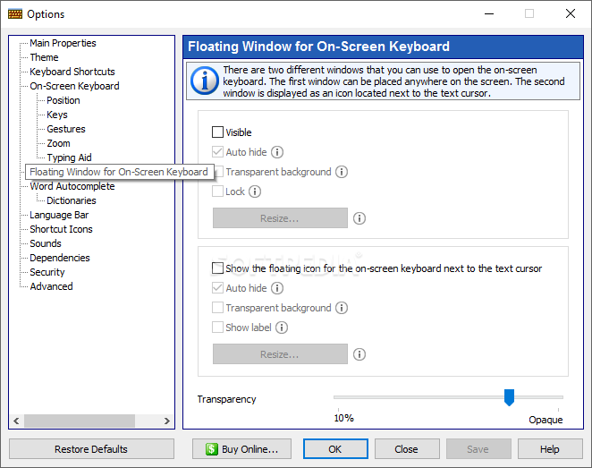Image resolution: width=592 pixels, height=468 pixels.
Task: Click info icon next to second Auto hide
Action: pos(277,288)
